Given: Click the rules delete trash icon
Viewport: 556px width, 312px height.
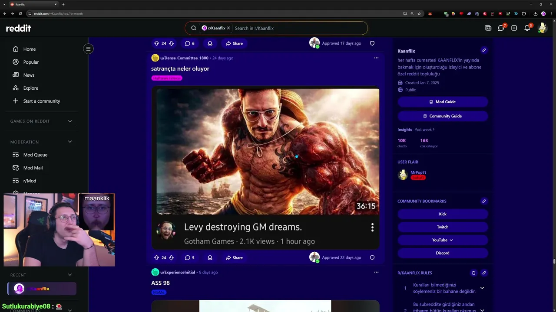Looking at the screenshot, I should pos(473,273).
